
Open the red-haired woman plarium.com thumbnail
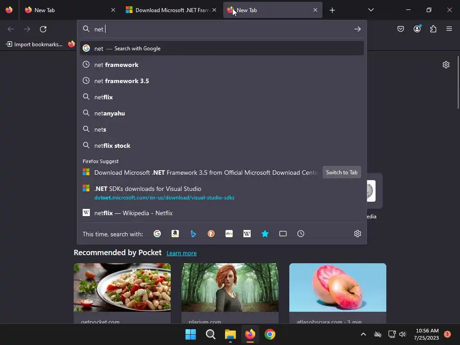click(230, 287)
